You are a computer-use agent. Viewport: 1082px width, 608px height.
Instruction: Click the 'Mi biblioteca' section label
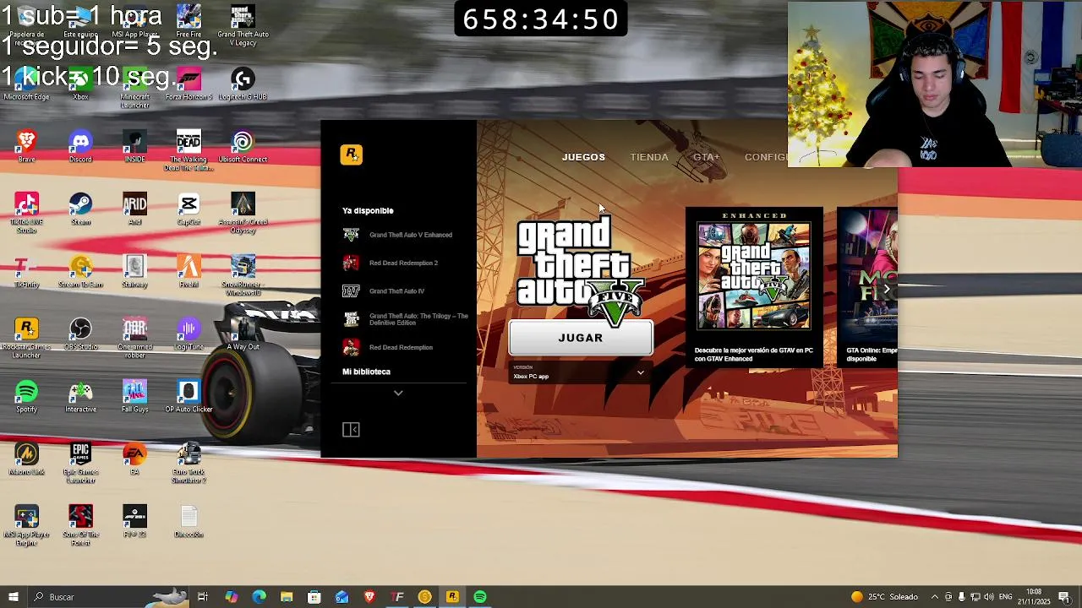(366, 372)
